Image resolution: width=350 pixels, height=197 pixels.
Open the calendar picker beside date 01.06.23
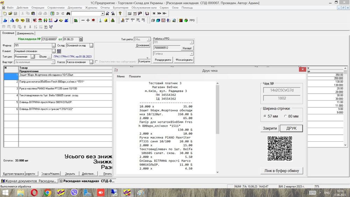pyautogui.click(x=81, y=39)
